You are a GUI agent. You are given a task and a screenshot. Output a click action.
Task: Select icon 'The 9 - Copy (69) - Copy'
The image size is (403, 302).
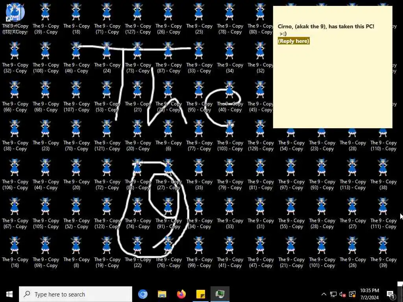(x=46, y=252)
